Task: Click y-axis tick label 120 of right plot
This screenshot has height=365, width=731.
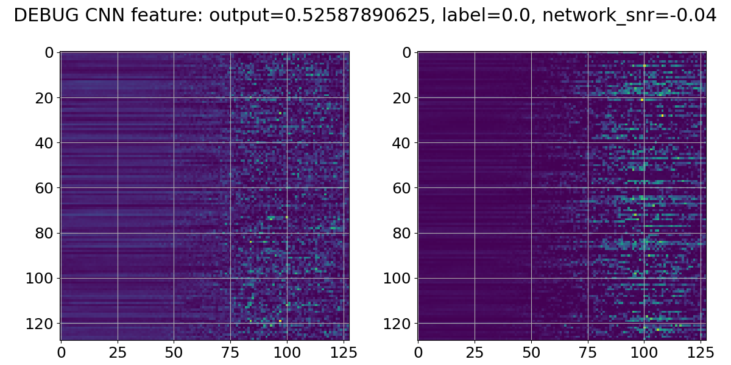Action: tap(398, 323)
